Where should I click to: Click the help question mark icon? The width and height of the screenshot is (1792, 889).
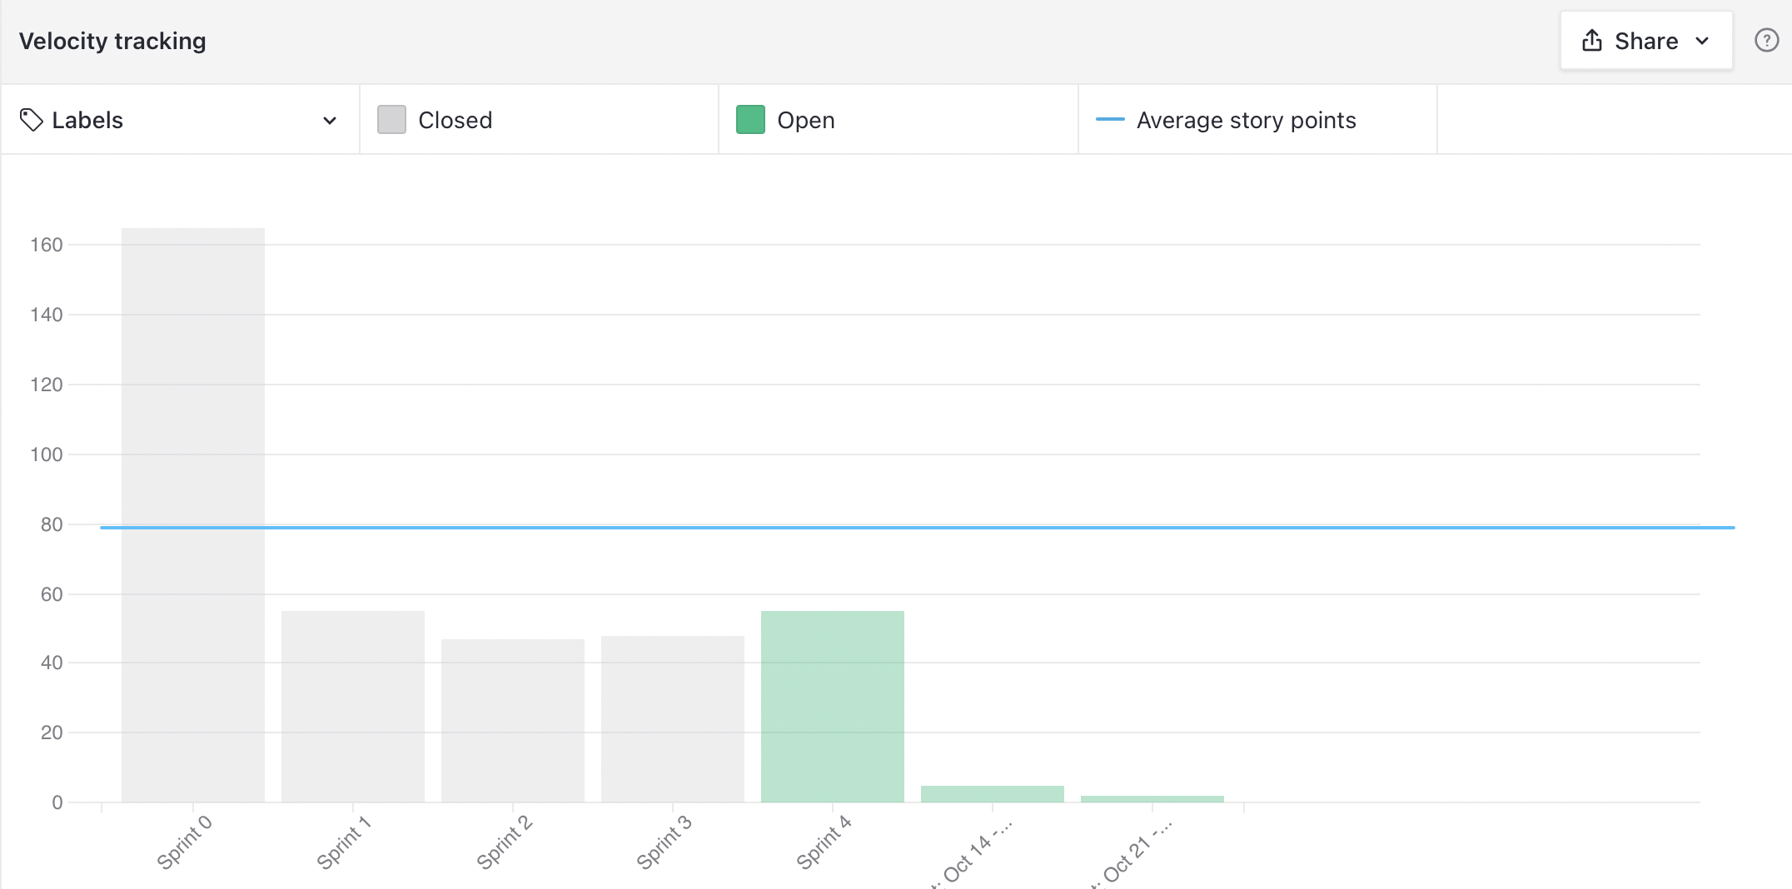(x=1766, y=41)
